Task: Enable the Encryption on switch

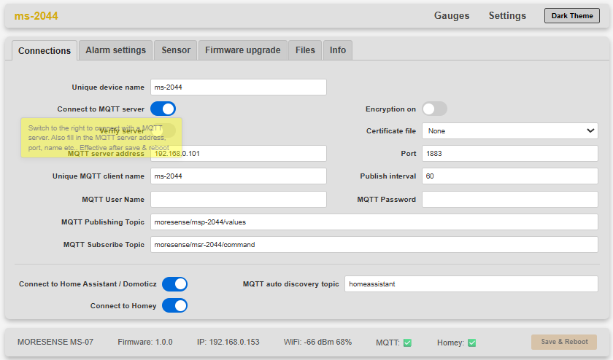Action: [x=434, y=109]
